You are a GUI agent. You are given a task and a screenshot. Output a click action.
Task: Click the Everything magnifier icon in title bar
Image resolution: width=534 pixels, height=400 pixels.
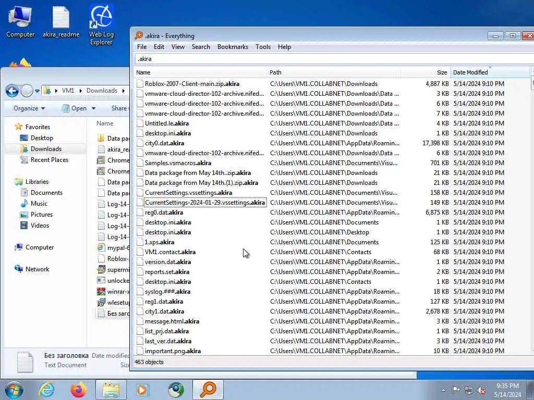[x=139, y=35]
